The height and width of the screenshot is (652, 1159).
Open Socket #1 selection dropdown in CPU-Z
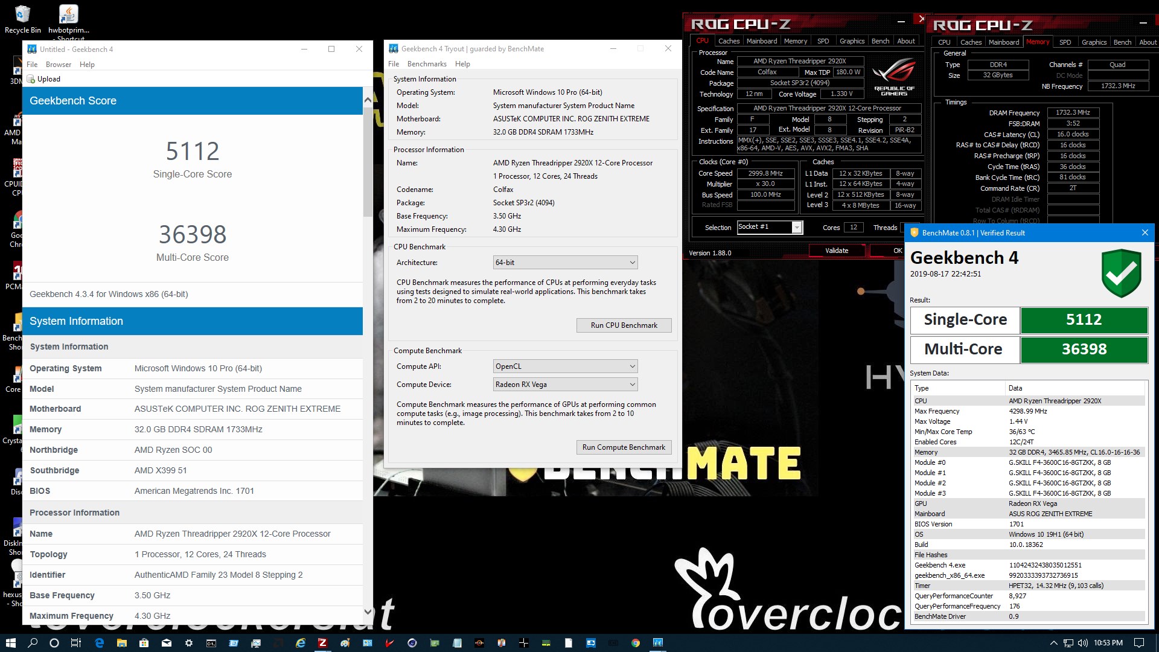click(x=770, y=227)
